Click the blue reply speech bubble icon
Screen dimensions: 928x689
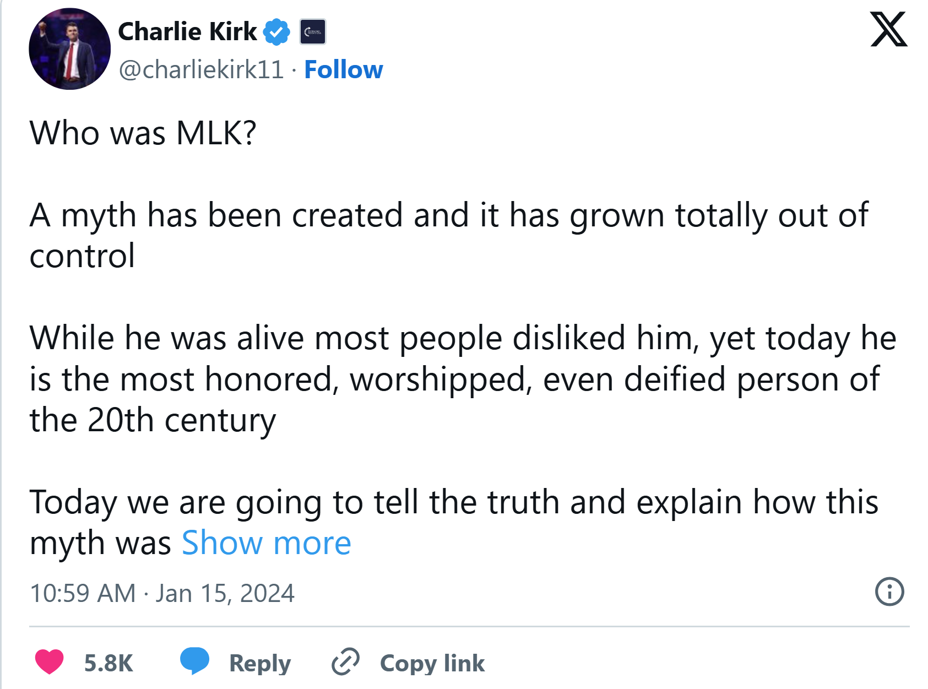click(x=195, y=661)
